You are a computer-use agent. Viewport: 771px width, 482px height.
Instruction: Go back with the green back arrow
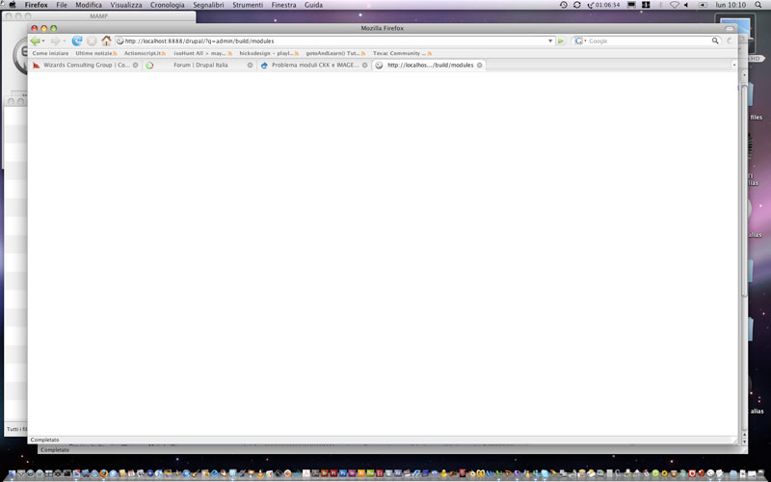pyautogui.click(x=35, y=40)
